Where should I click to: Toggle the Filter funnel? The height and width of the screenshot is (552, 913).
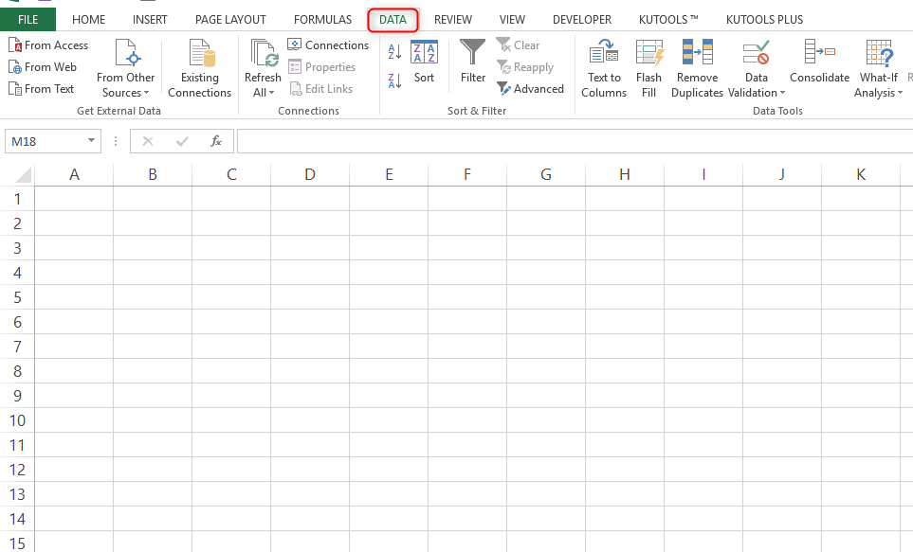tap(472, 62)
